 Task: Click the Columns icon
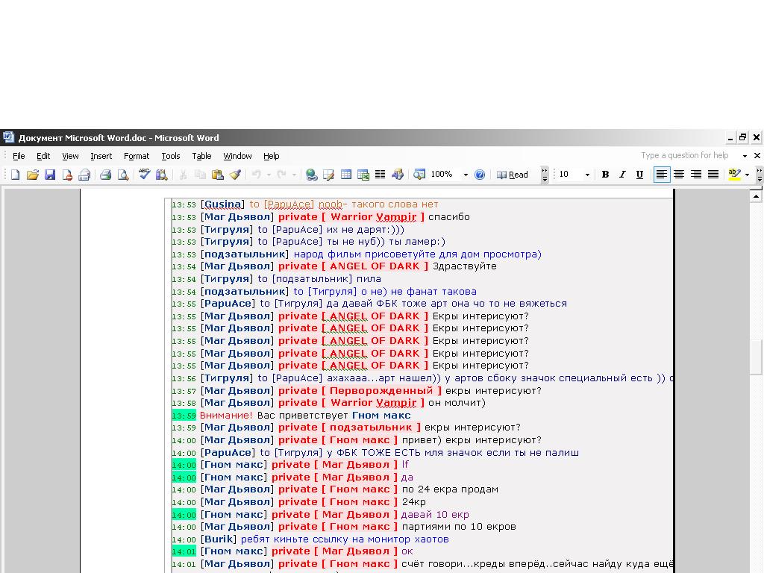(380, 175)
